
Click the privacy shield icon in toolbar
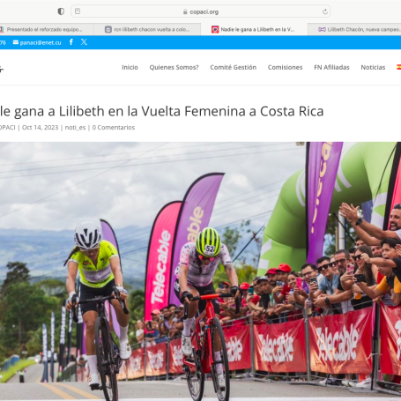(x=61, y=11)
